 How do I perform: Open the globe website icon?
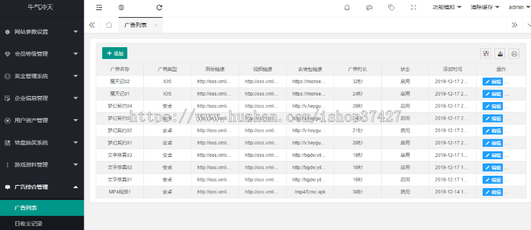coord(121,8)
